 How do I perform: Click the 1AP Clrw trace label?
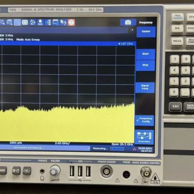(126, 44)
